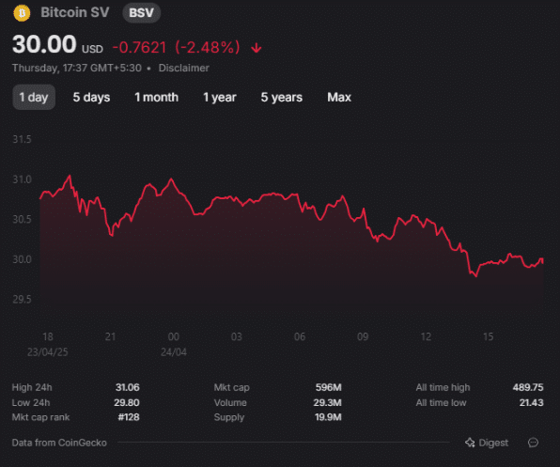Show the 1 year chart

[x=220, y=97]
